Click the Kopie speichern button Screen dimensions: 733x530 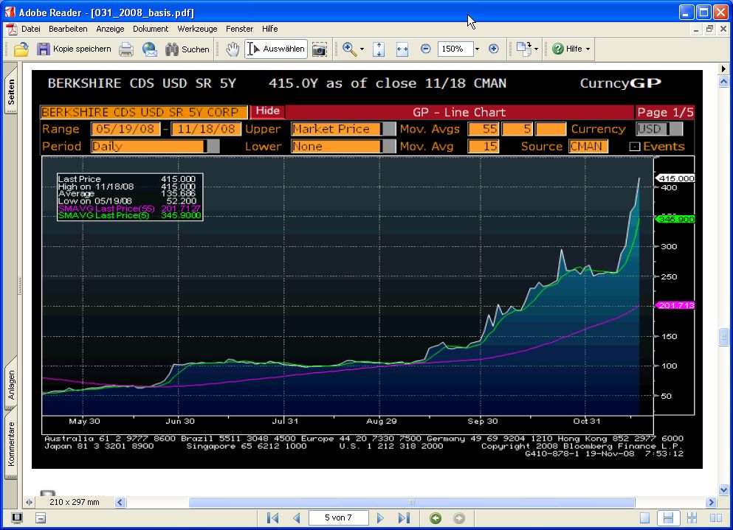tap(74, 49)
